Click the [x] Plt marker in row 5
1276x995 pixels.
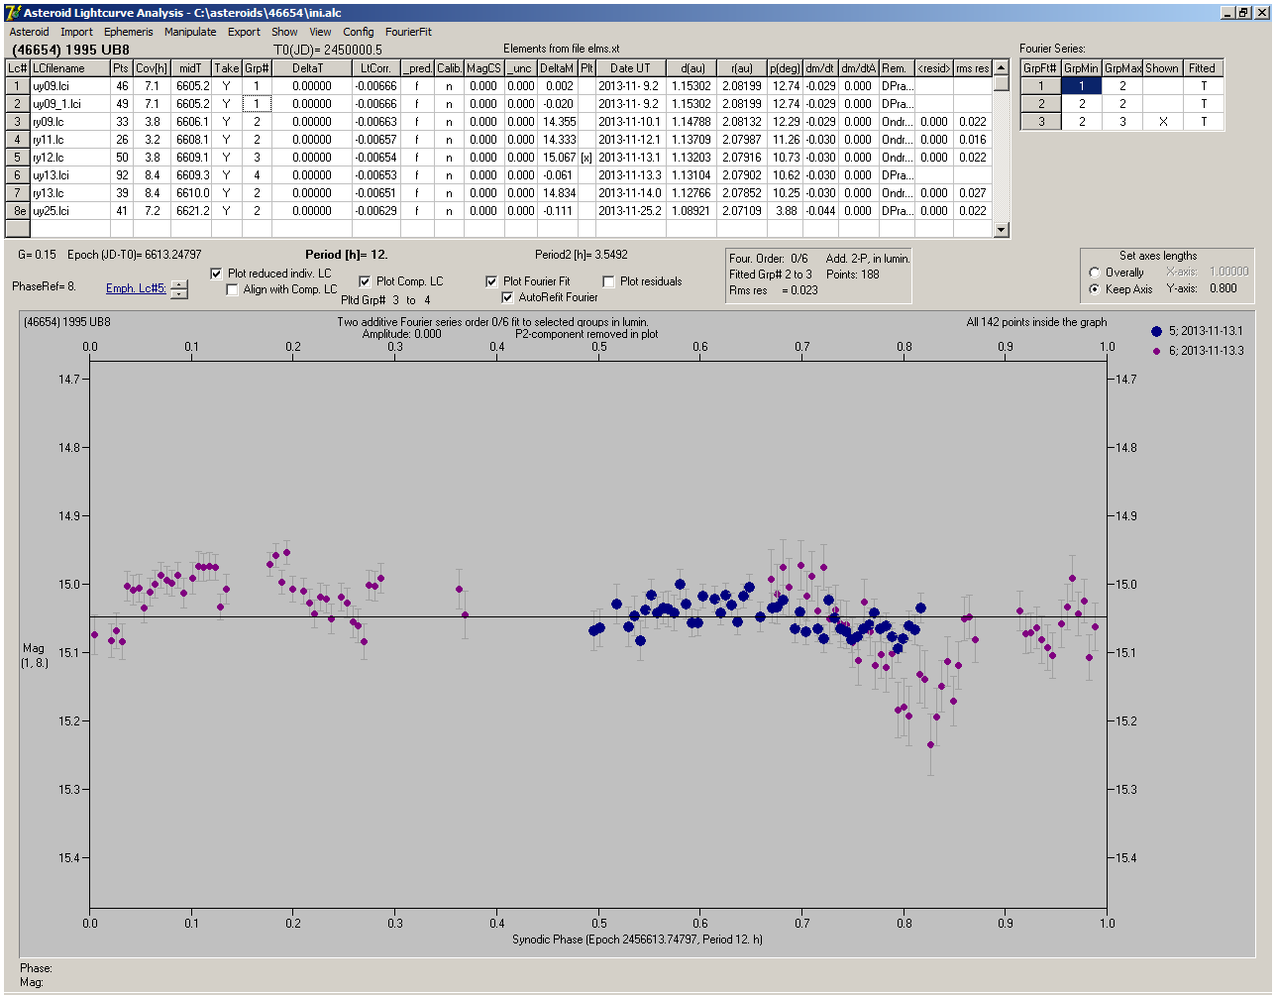[x=586, y=158]
